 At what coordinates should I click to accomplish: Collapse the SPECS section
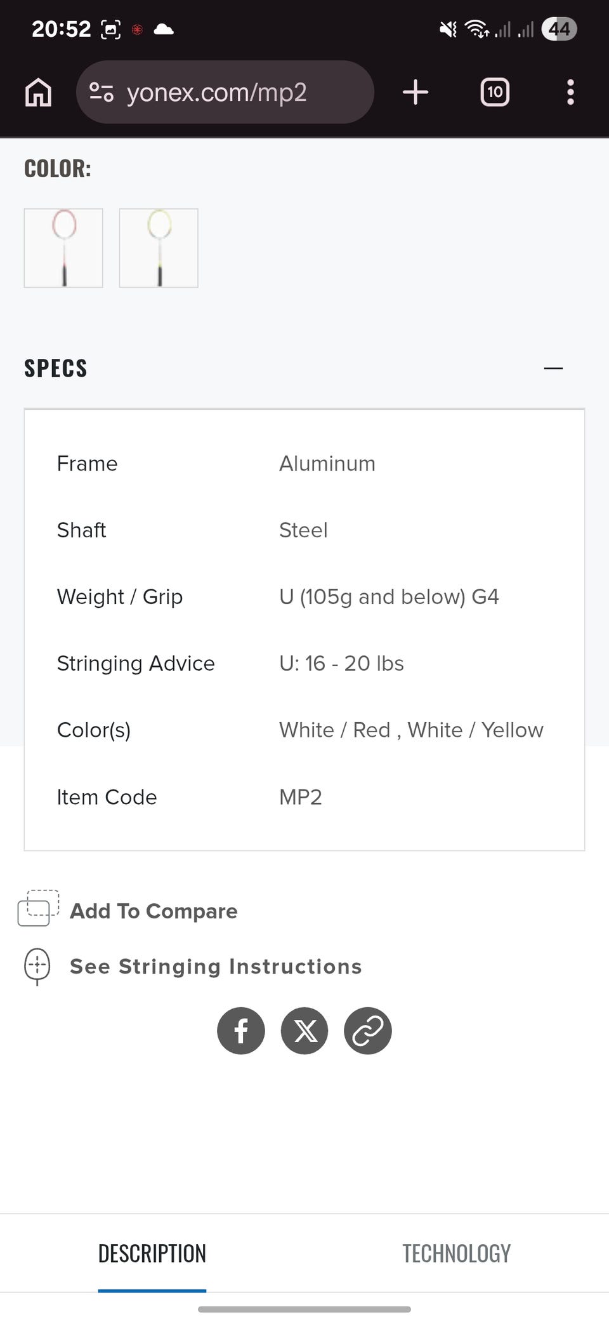(553, 368)
